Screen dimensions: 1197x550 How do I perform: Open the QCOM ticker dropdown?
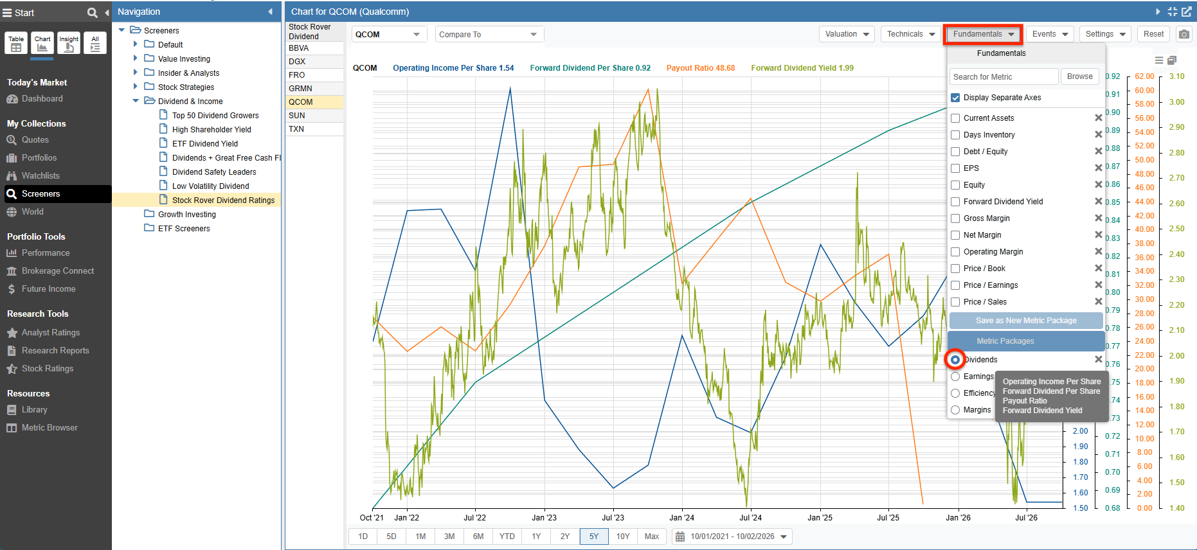pos(389,35)
